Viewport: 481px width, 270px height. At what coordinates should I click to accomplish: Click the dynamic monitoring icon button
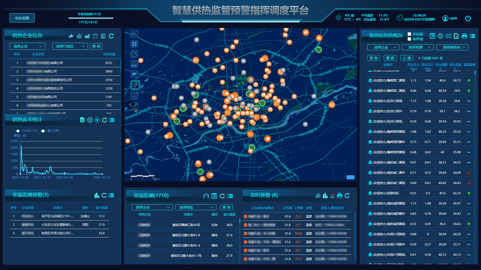click(x=22, y=18)
